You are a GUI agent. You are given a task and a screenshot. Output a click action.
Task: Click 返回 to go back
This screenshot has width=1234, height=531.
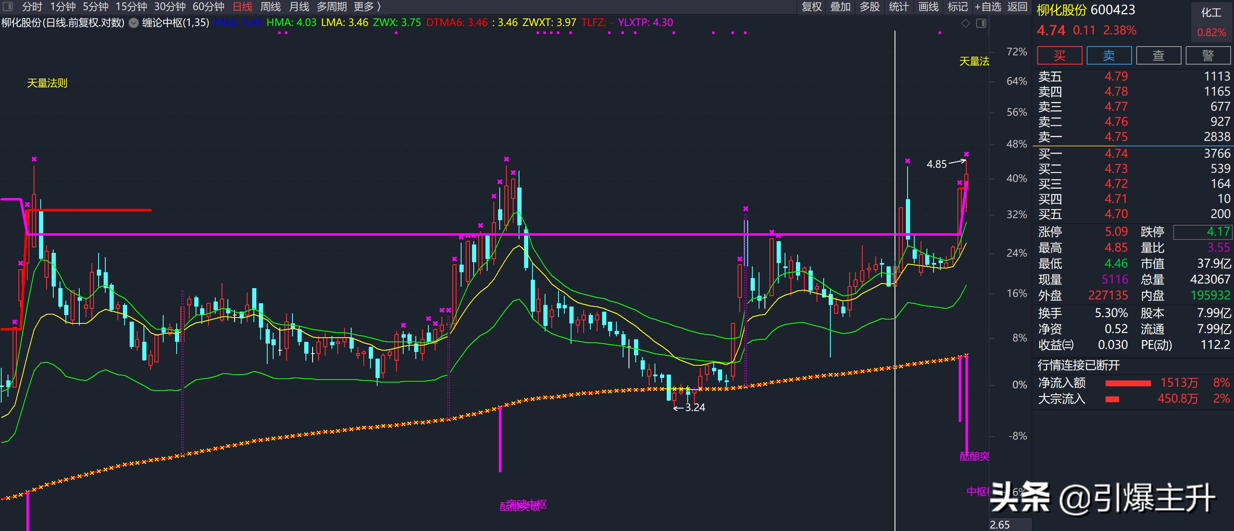pyautogui.click(x=1017, y=7)
